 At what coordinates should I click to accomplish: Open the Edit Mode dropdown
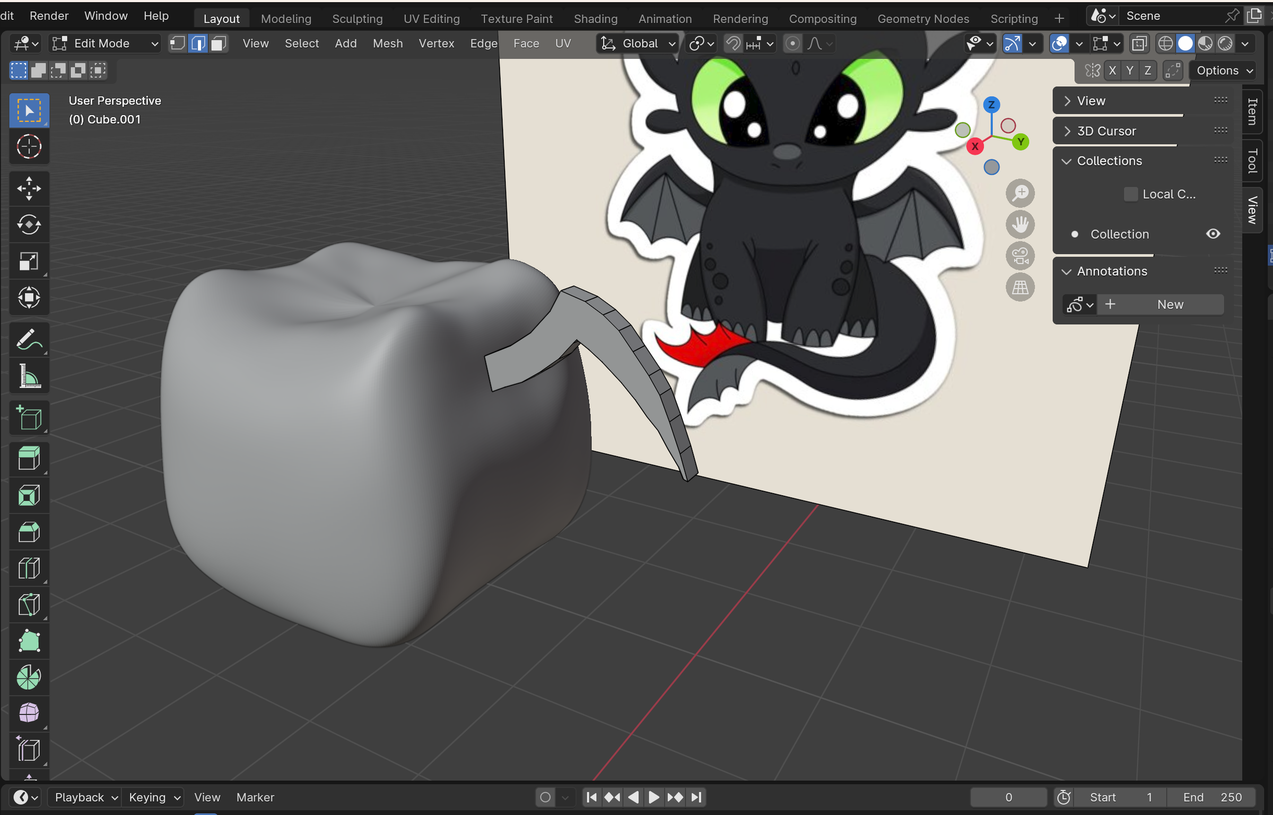(x=105, y=43)
